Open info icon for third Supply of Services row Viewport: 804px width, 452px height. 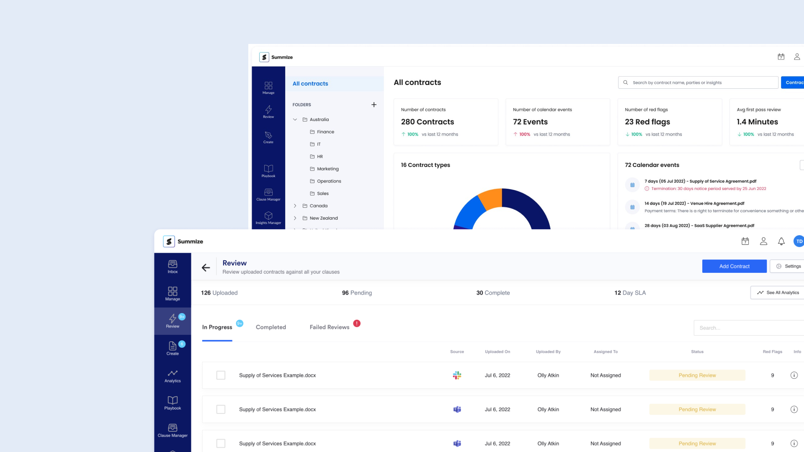tap(794, 443)
